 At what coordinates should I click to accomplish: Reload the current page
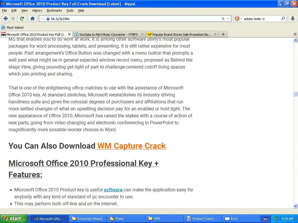pyautogui.click(x=22, y=19)
